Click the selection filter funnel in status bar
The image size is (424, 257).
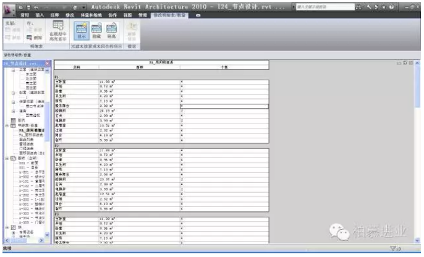point(394,249)
